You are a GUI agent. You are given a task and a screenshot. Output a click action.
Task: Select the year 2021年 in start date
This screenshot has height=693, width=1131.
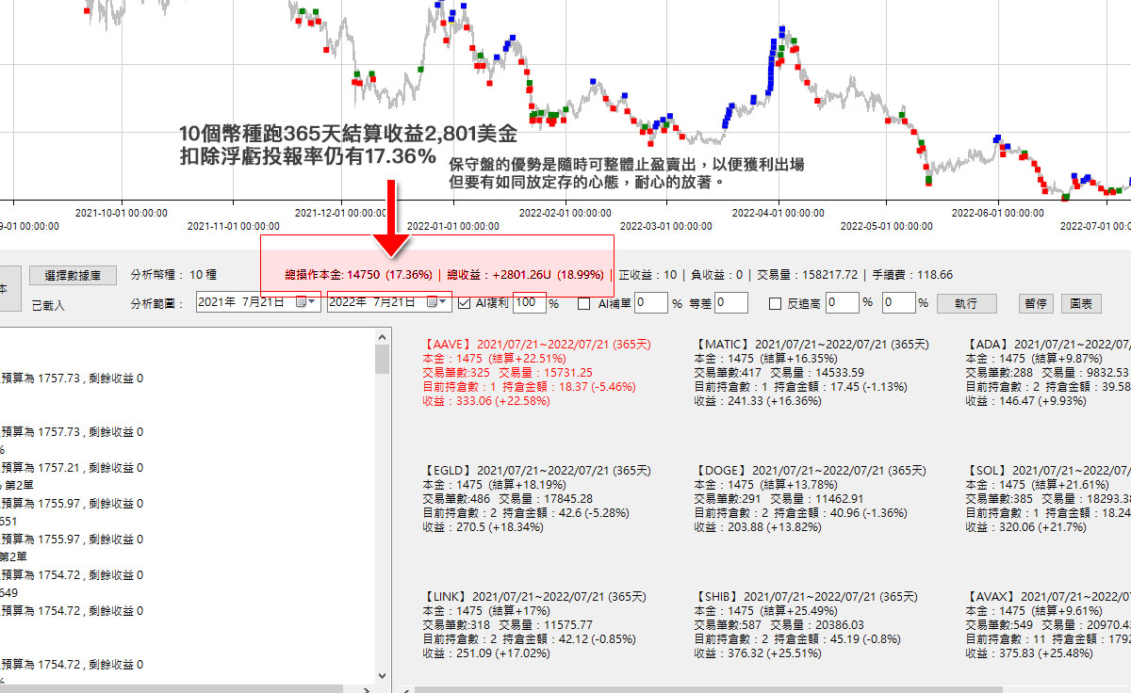215,302
